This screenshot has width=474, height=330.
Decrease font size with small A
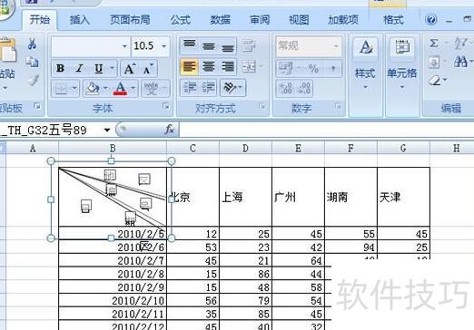148,69
